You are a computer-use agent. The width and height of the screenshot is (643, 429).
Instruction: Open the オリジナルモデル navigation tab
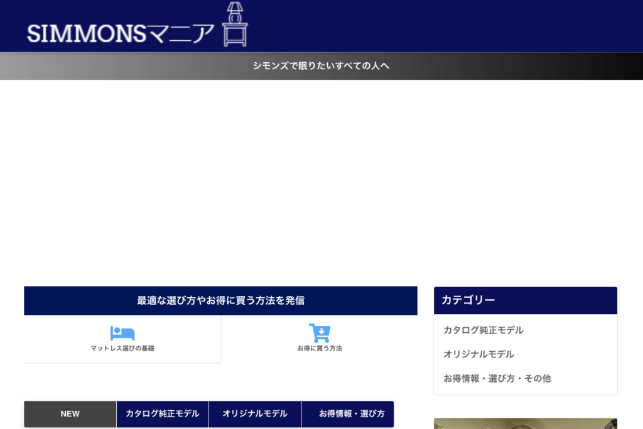click(x=255, y=414)
